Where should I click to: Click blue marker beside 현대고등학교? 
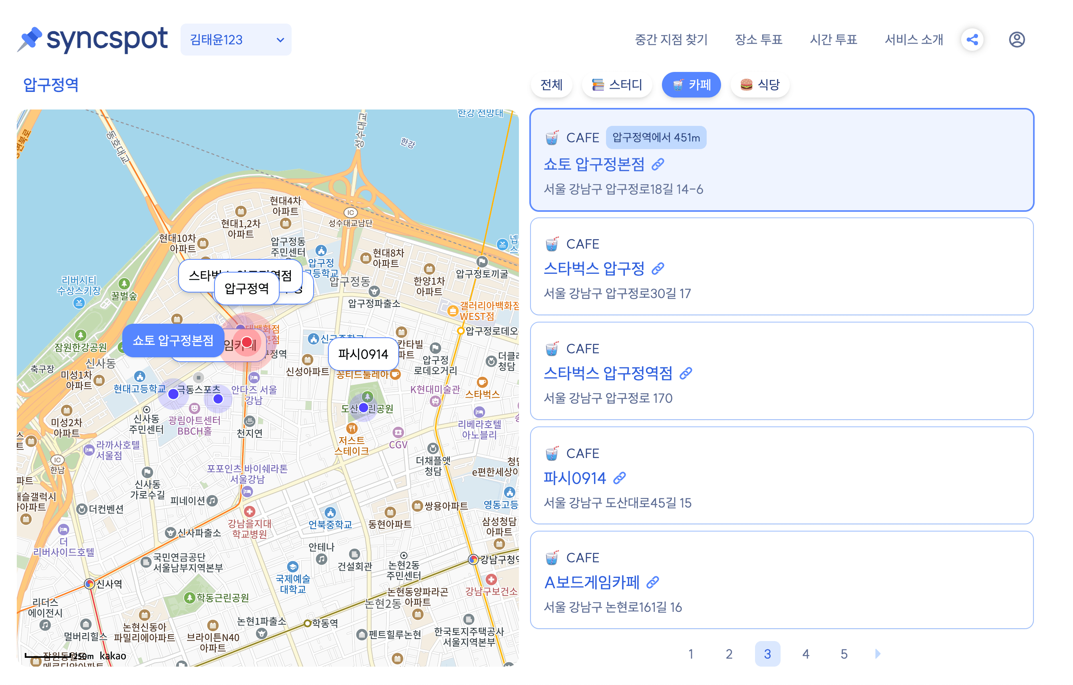pyautogui.click(x=173, y=394)
